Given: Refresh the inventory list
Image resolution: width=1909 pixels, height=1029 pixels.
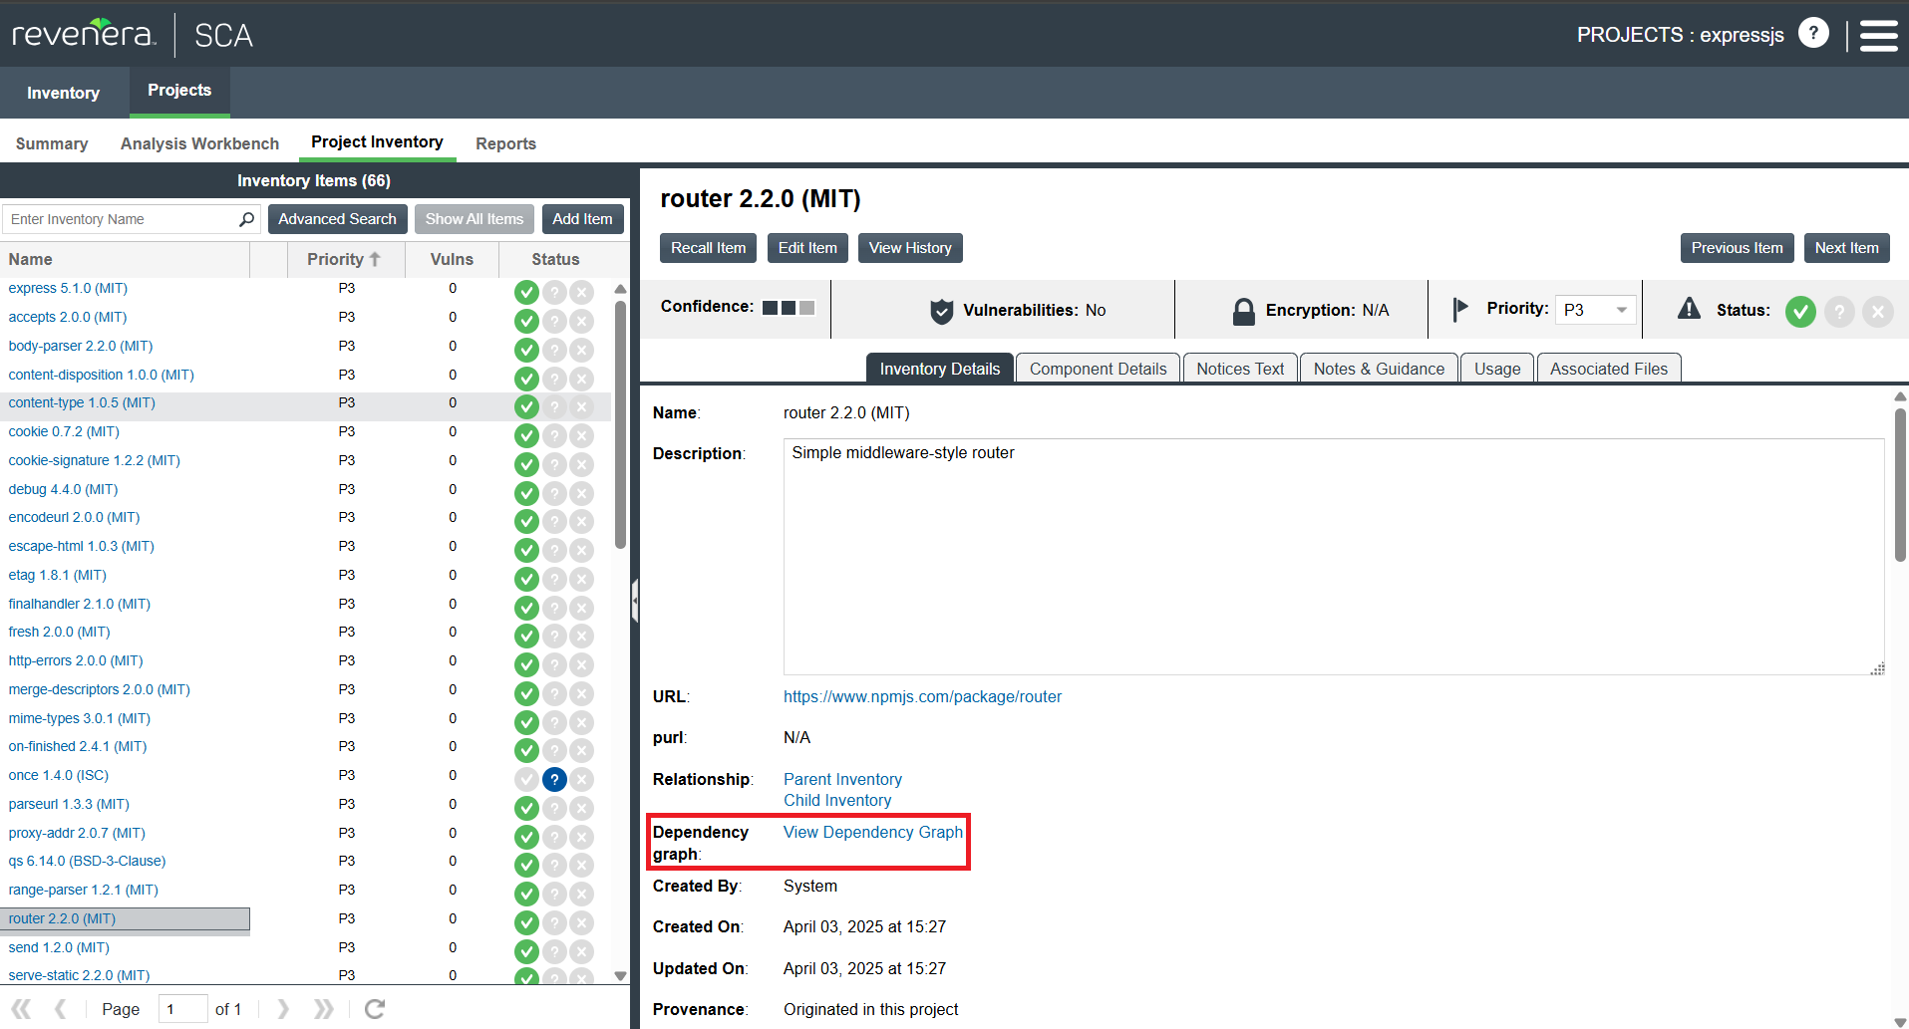Looking at the screenshot, I should pos(375,1009).
